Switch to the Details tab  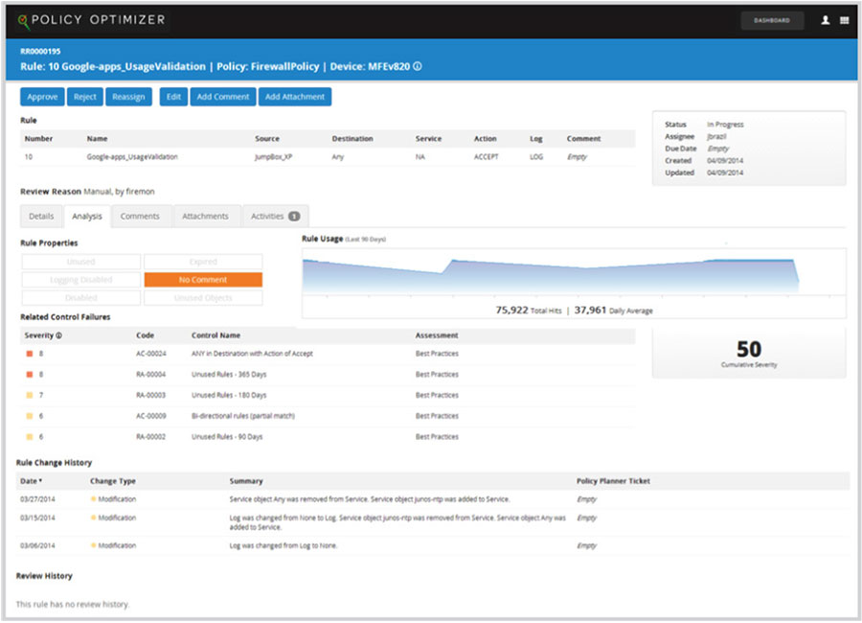(x=41, y=217)
